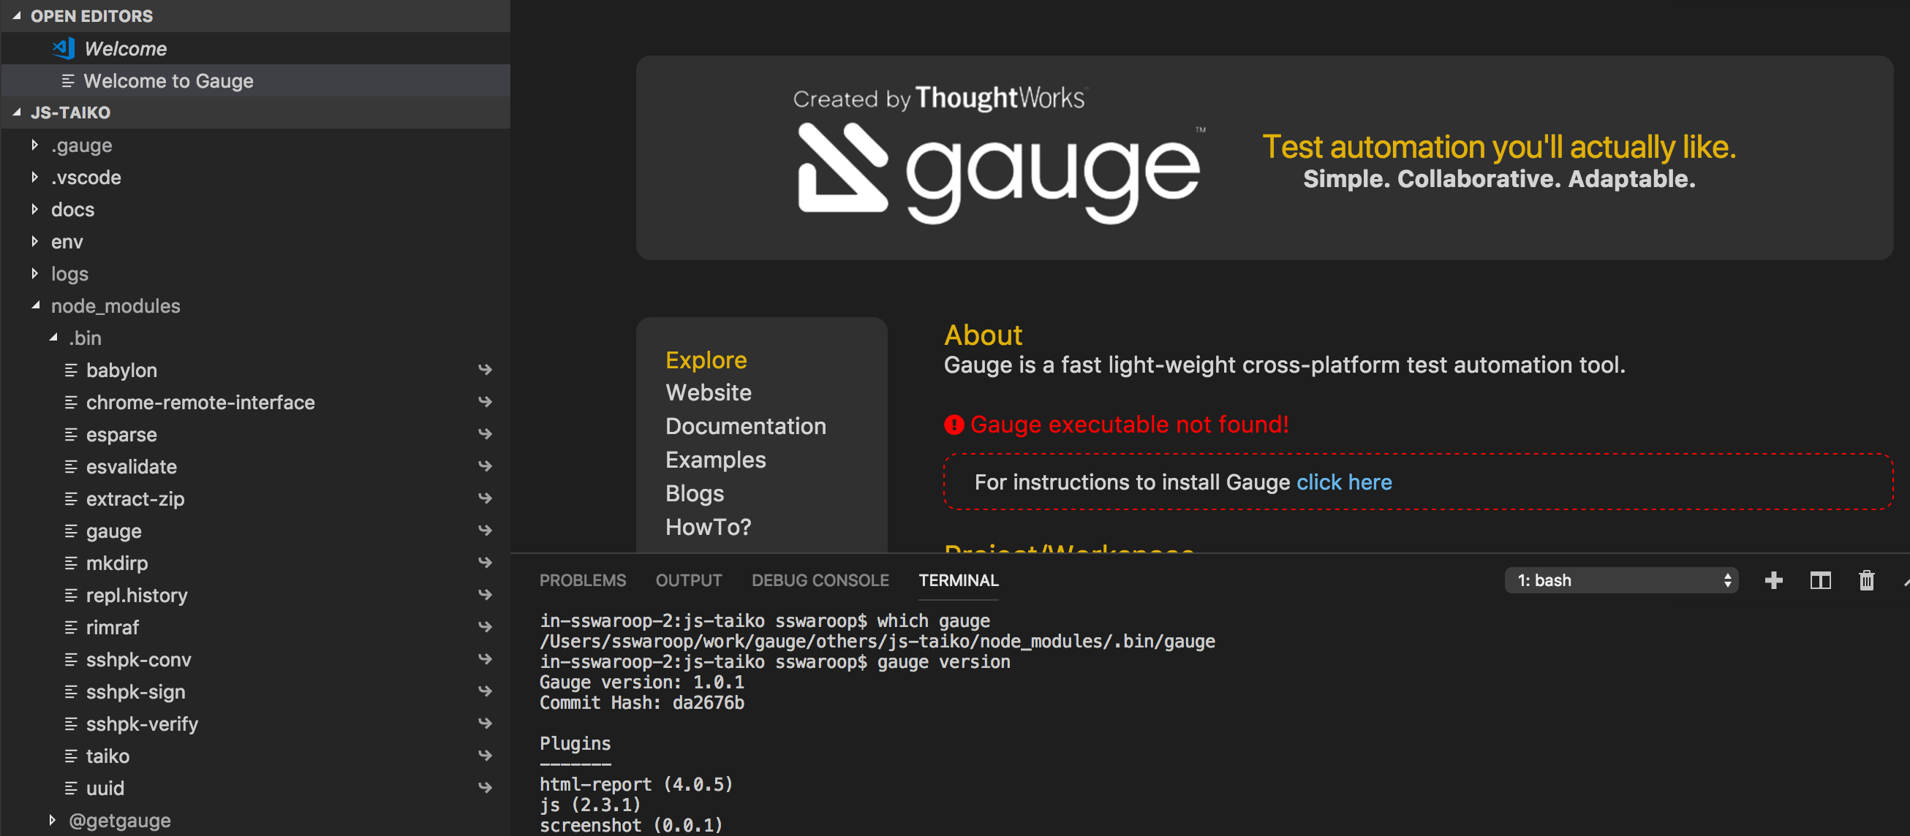Open uuid to the side via its arrow icon
This screenshot has height=836, width=1910.
(485, 787)
